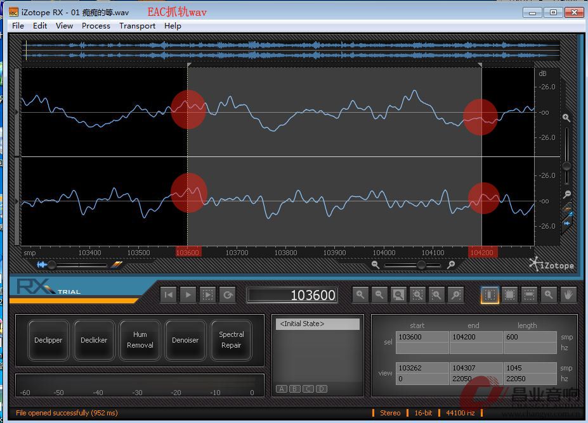Start playback with the play button
This screenshot has width=588, height=423.
click(188, 295)
